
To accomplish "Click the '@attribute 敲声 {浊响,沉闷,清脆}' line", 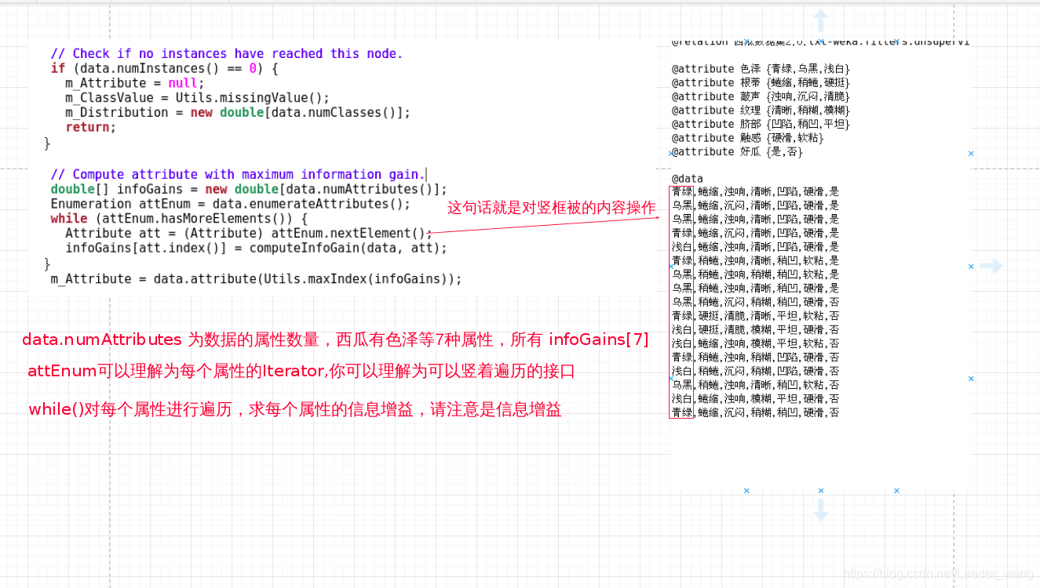I will (761, 96).
